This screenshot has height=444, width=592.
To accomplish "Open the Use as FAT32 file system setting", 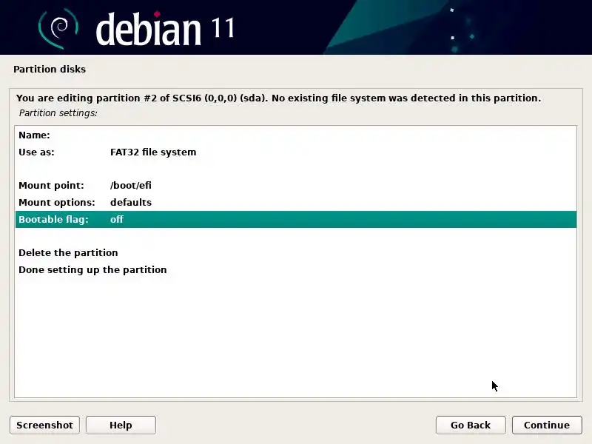I will click(295, 152).
